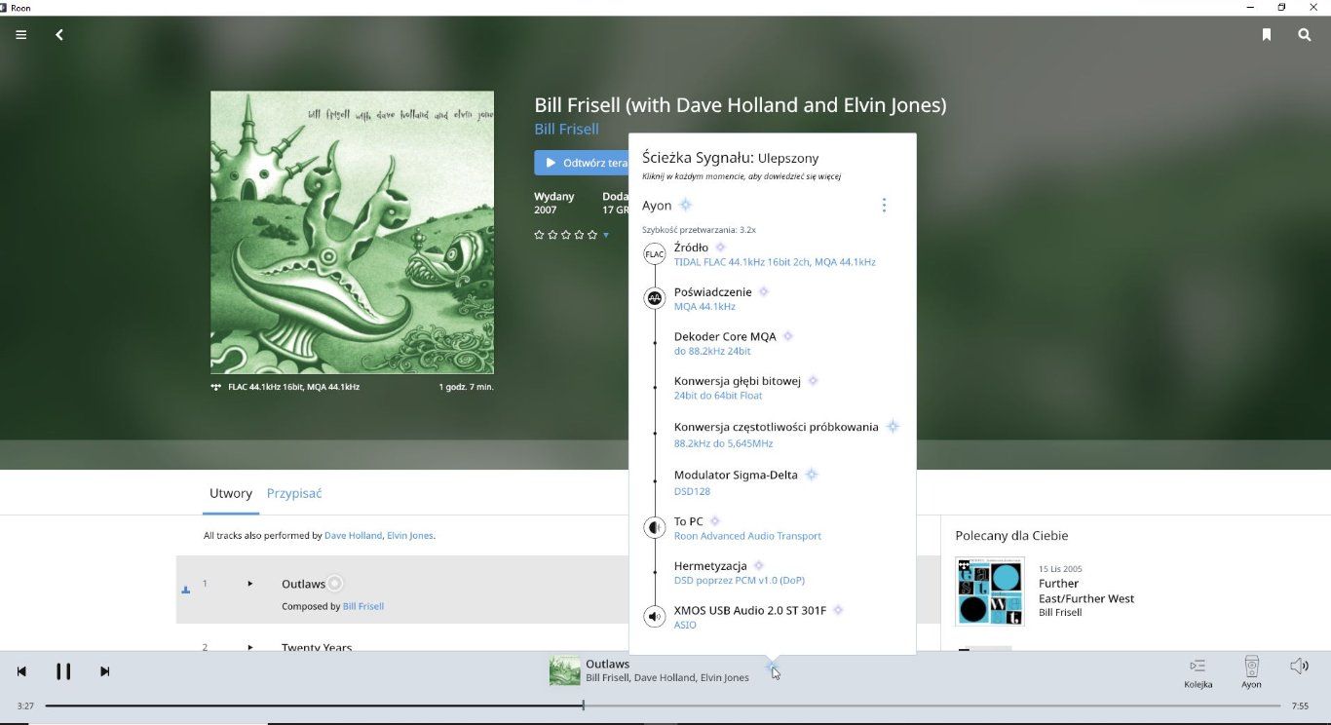Viewport: 1331px width, 725px height.
Task: Open the Bill Frisell artist link under title
Action: point(566,129)
